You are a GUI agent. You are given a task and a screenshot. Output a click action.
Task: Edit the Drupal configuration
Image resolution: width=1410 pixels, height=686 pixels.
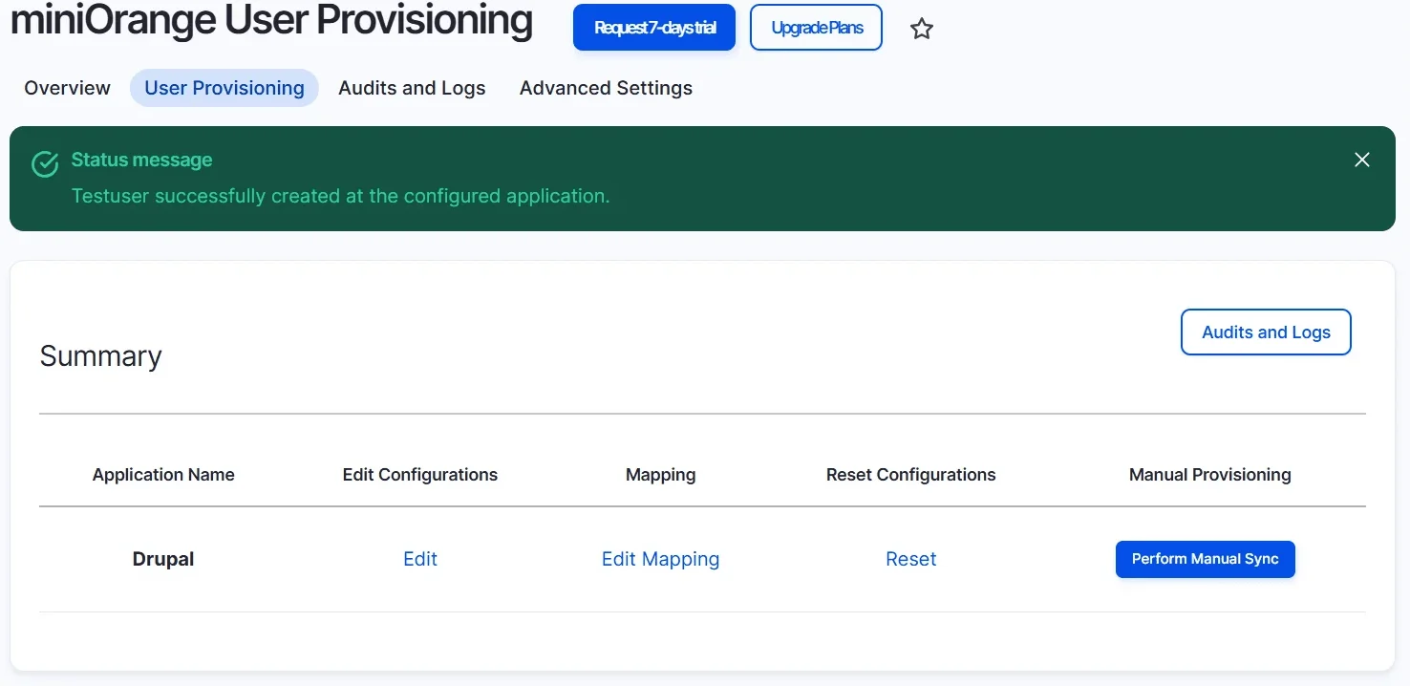tap(420, 559)
